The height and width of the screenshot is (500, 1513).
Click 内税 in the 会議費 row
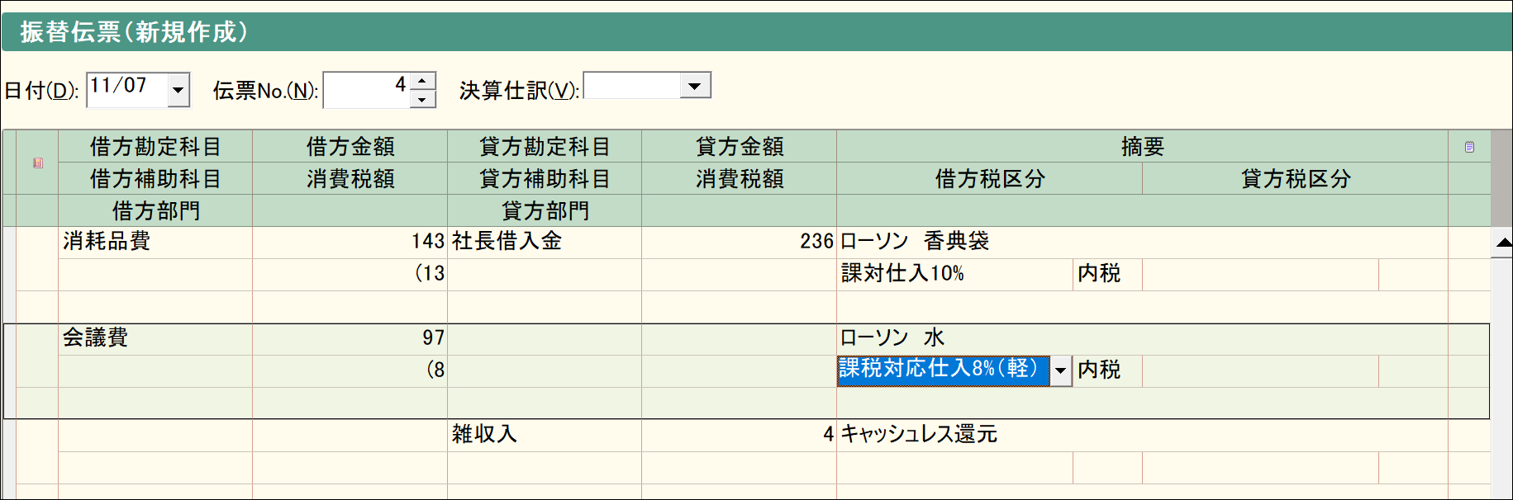coord(1108,370)
